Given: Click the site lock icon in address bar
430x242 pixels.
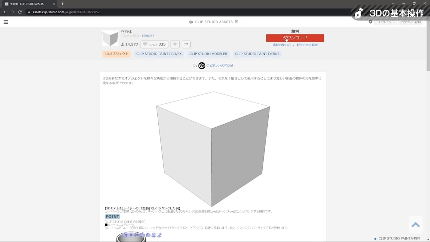Looking at the screenshot, I should [x=29, y=12].
